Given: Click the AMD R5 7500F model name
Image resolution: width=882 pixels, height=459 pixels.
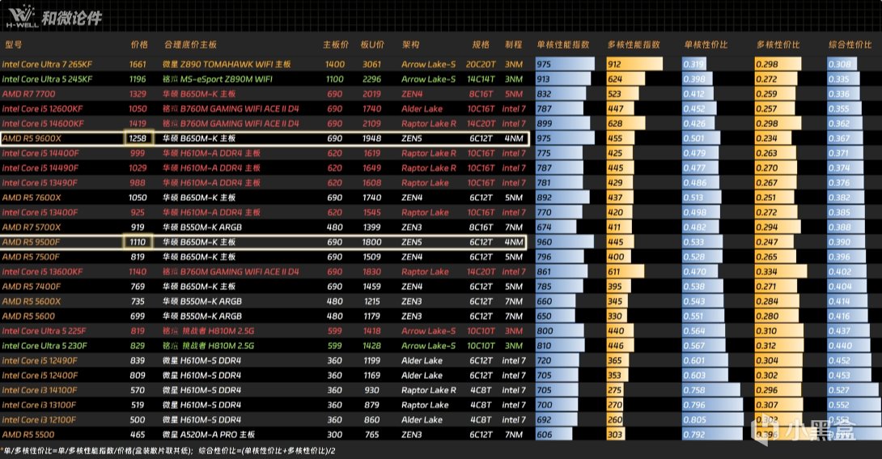Looking at the screenshot, I should (x=31, y=257).
